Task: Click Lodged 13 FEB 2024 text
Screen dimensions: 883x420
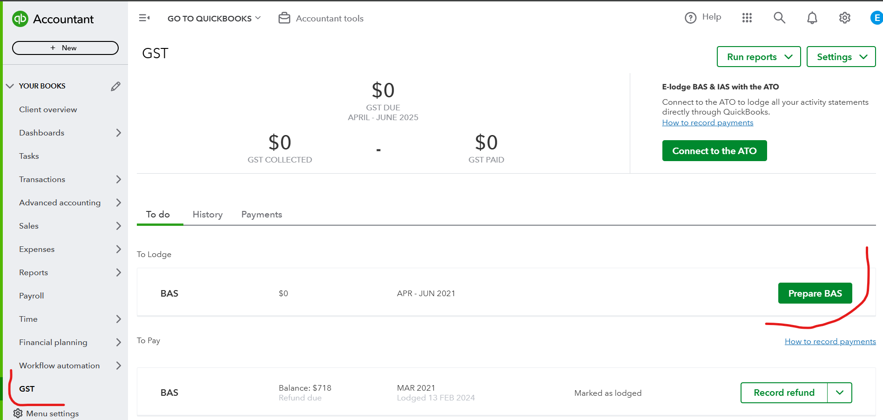Action: (x=436, y=398)
